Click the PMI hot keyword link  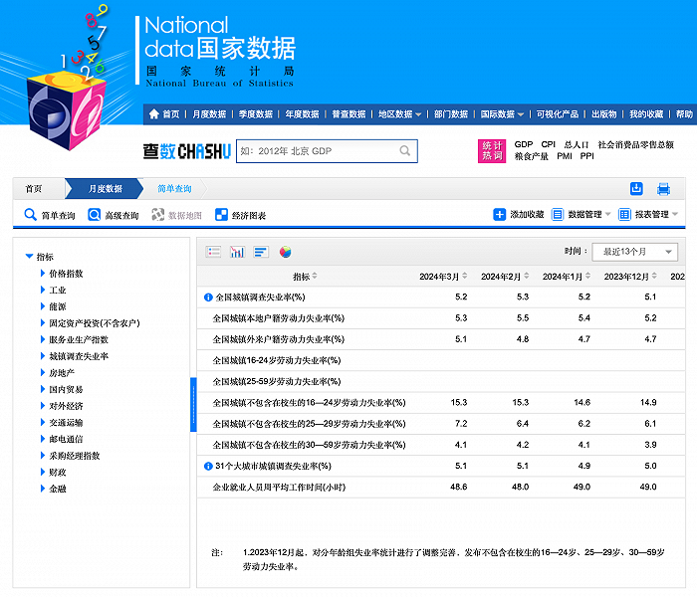click(565, 156)
